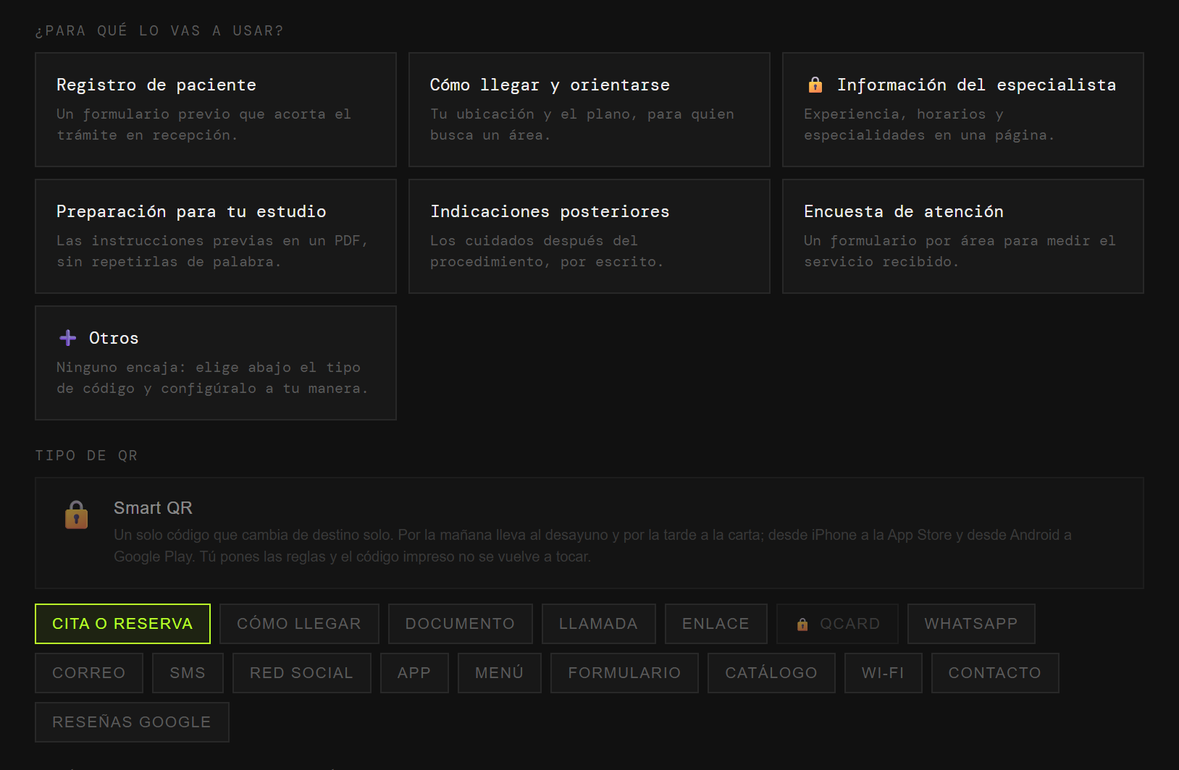The width and height of the screenshot is (1179, 770).
Task: Select the WI-FI QR type
Action: tap(883, 673)
